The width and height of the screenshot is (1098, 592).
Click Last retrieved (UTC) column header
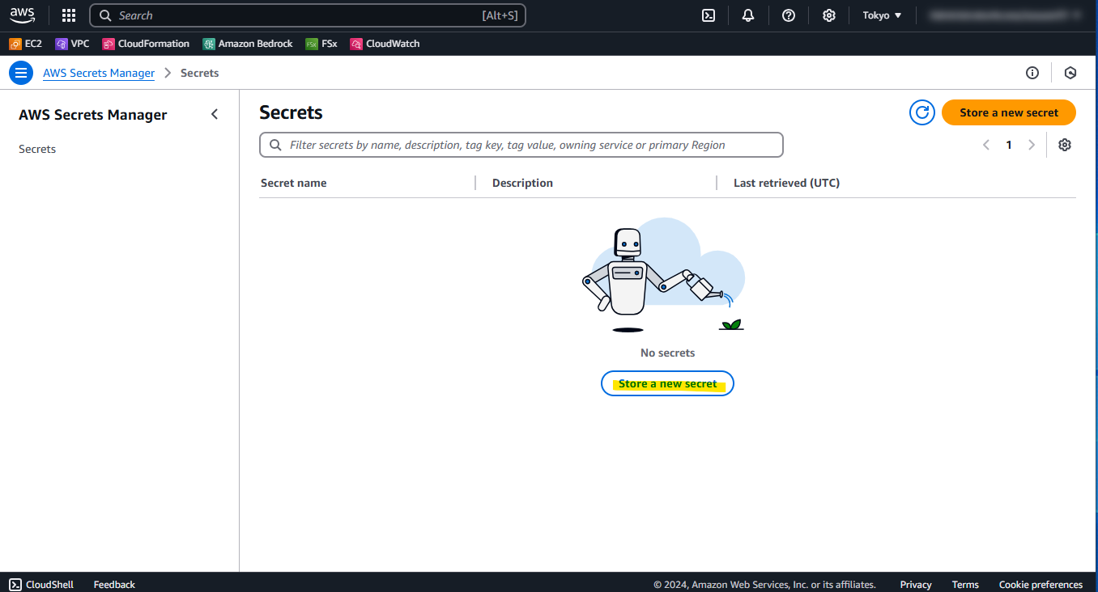(x=786, y=183)
